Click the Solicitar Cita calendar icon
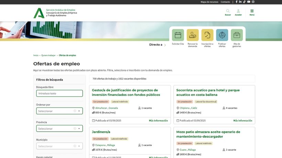Viewport: 282px width, 158px height. coord(178,35)
